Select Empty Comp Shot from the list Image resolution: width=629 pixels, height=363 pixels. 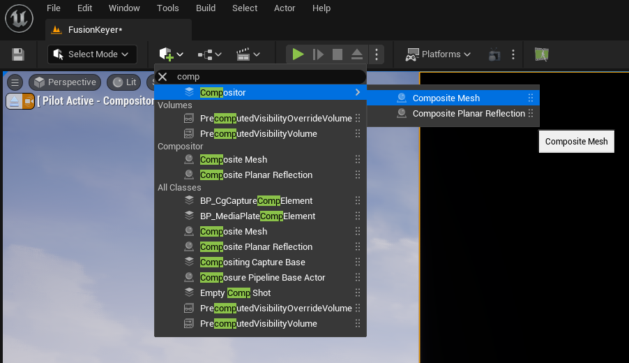click(235, 293)
